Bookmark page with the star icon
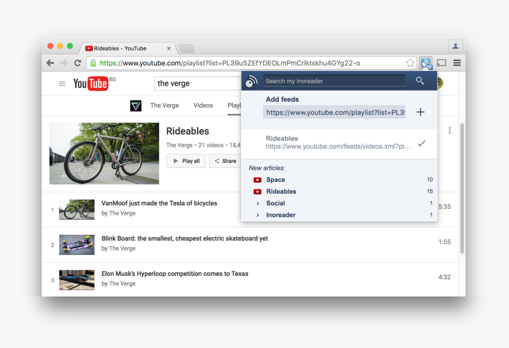The image size is (509, 348). (410, 63)
